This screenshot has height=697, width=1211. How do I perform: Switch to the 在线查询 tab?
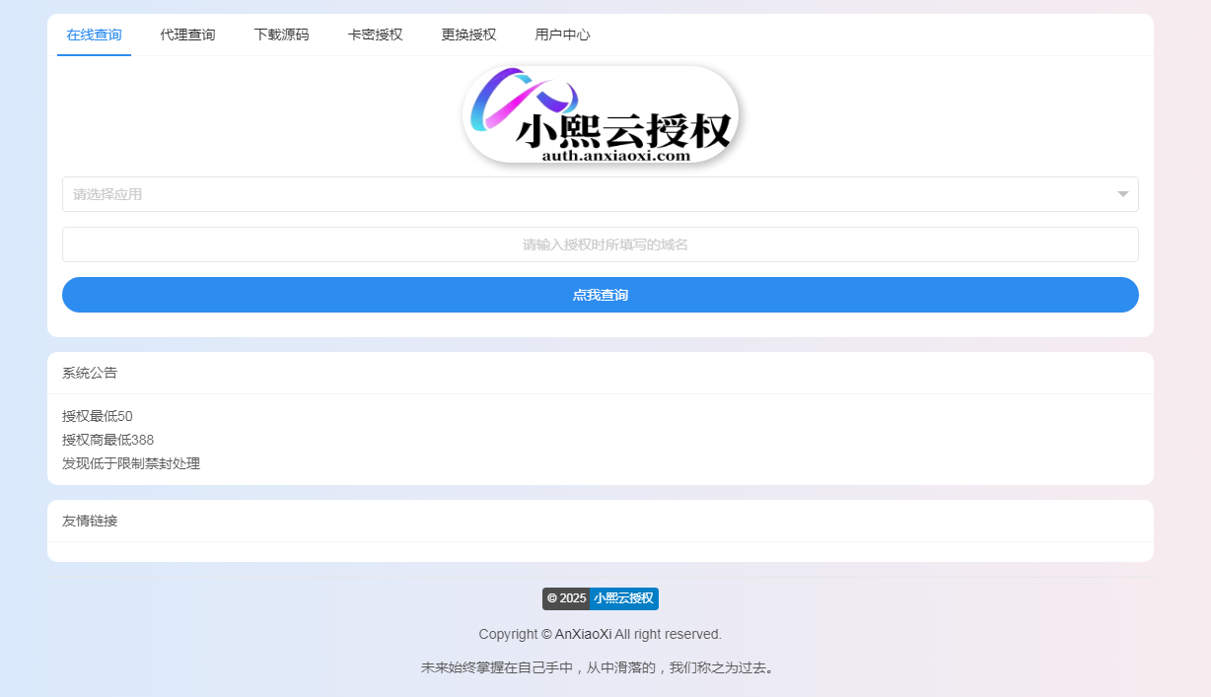pos(94,35)
